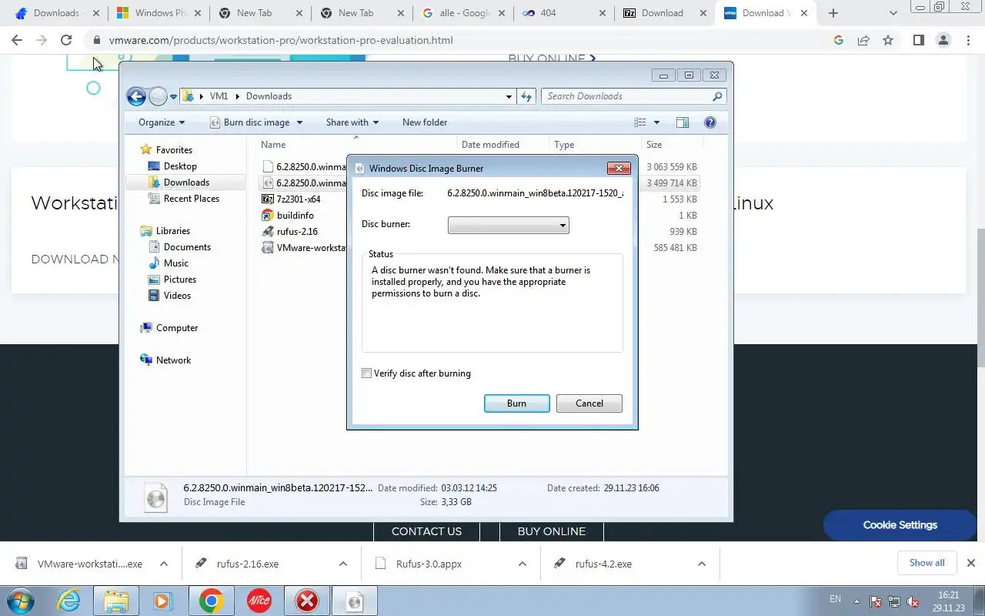Viewport: 985px width, 616px height.
Task: Select the rufus-2.16 file in the list
Action: coord(297,232)
